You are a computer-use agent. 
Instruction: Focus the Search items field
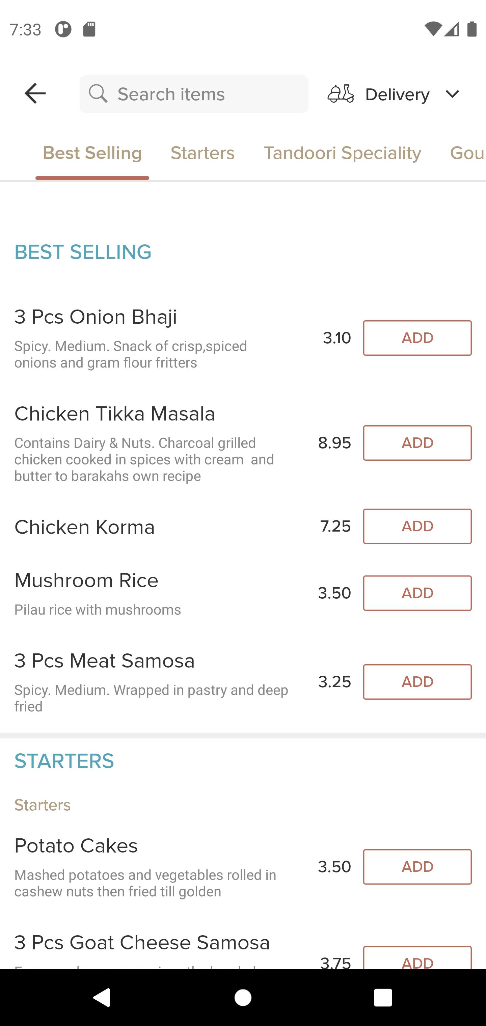(x=194, y=94)
